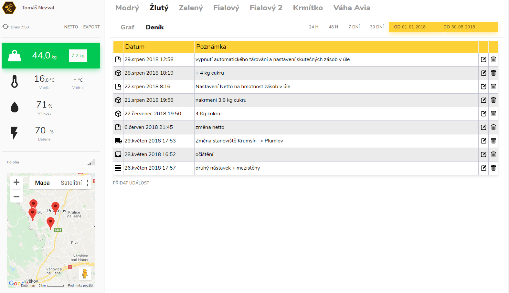Delete the '+ 4 kg cukru' entry
509x293 pixels.
(493, 73)
